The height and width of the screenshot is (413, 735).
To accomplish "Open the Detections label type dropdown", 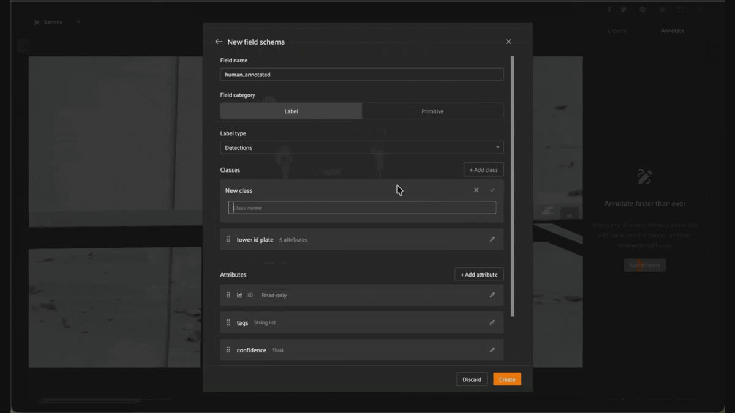I will click(362, 147).
